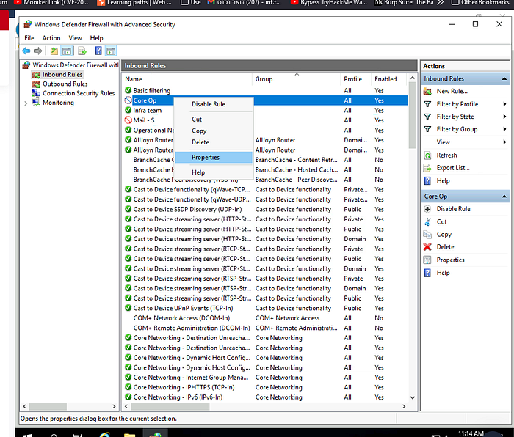Click the Copy icon in Actions pane

click(427, 235)
